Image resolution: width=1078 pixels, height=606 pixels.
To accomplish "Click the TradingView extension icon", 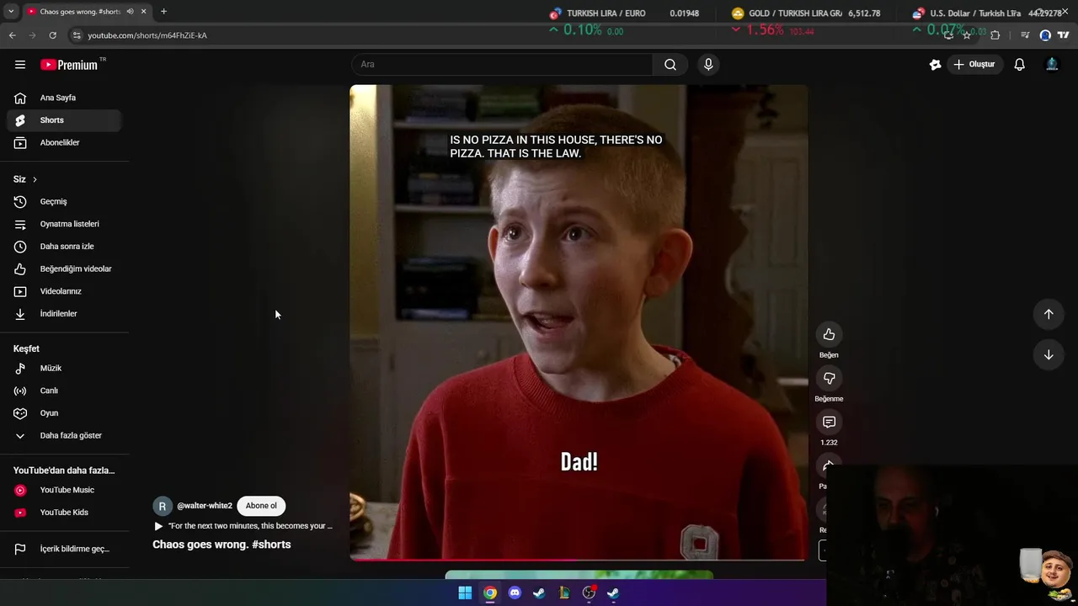I will point(1064,35).
